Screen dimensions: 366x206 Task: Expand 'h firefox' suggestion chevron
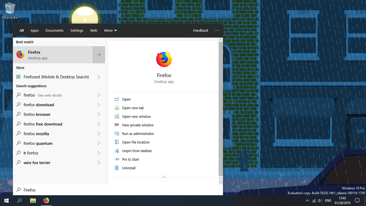pos(99,153)
